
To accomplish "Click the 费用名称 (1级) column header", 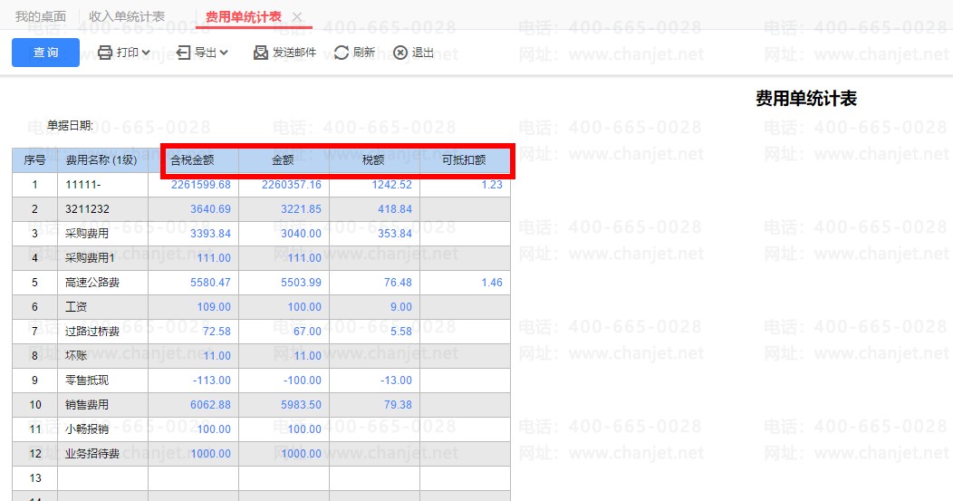I will [102, 160].
